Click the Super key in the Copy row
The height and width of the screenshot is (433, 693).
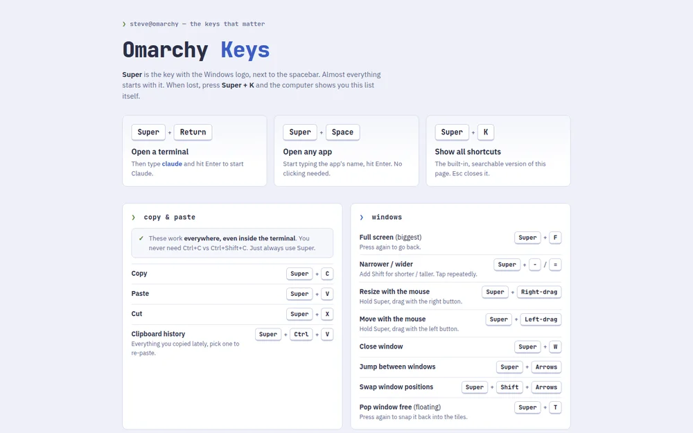[299, 274]
